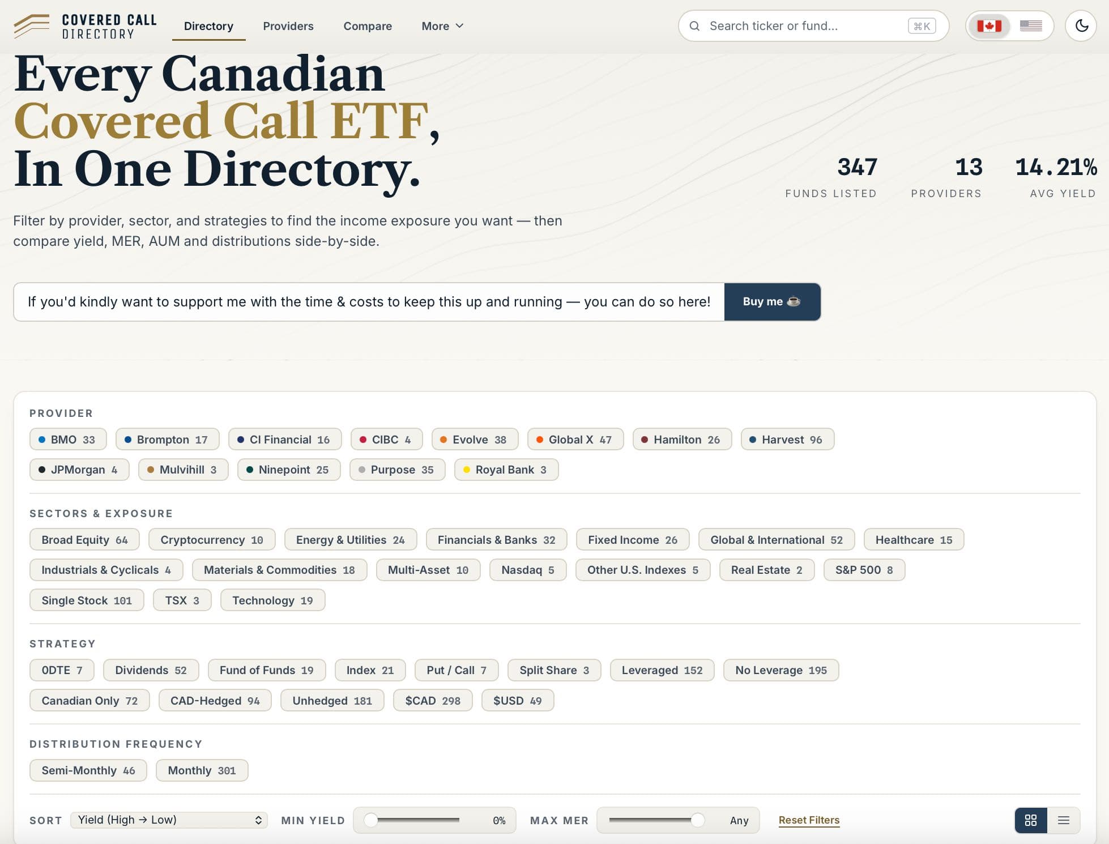Select the 0DTE strategy chip
The image size is (1109, 844).
tap(62, 670)
